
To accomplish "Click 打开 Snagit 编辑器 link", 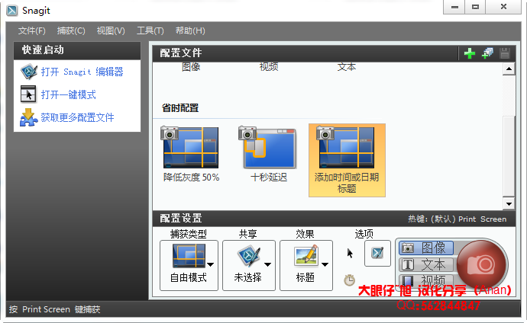I will click(82, 72).
